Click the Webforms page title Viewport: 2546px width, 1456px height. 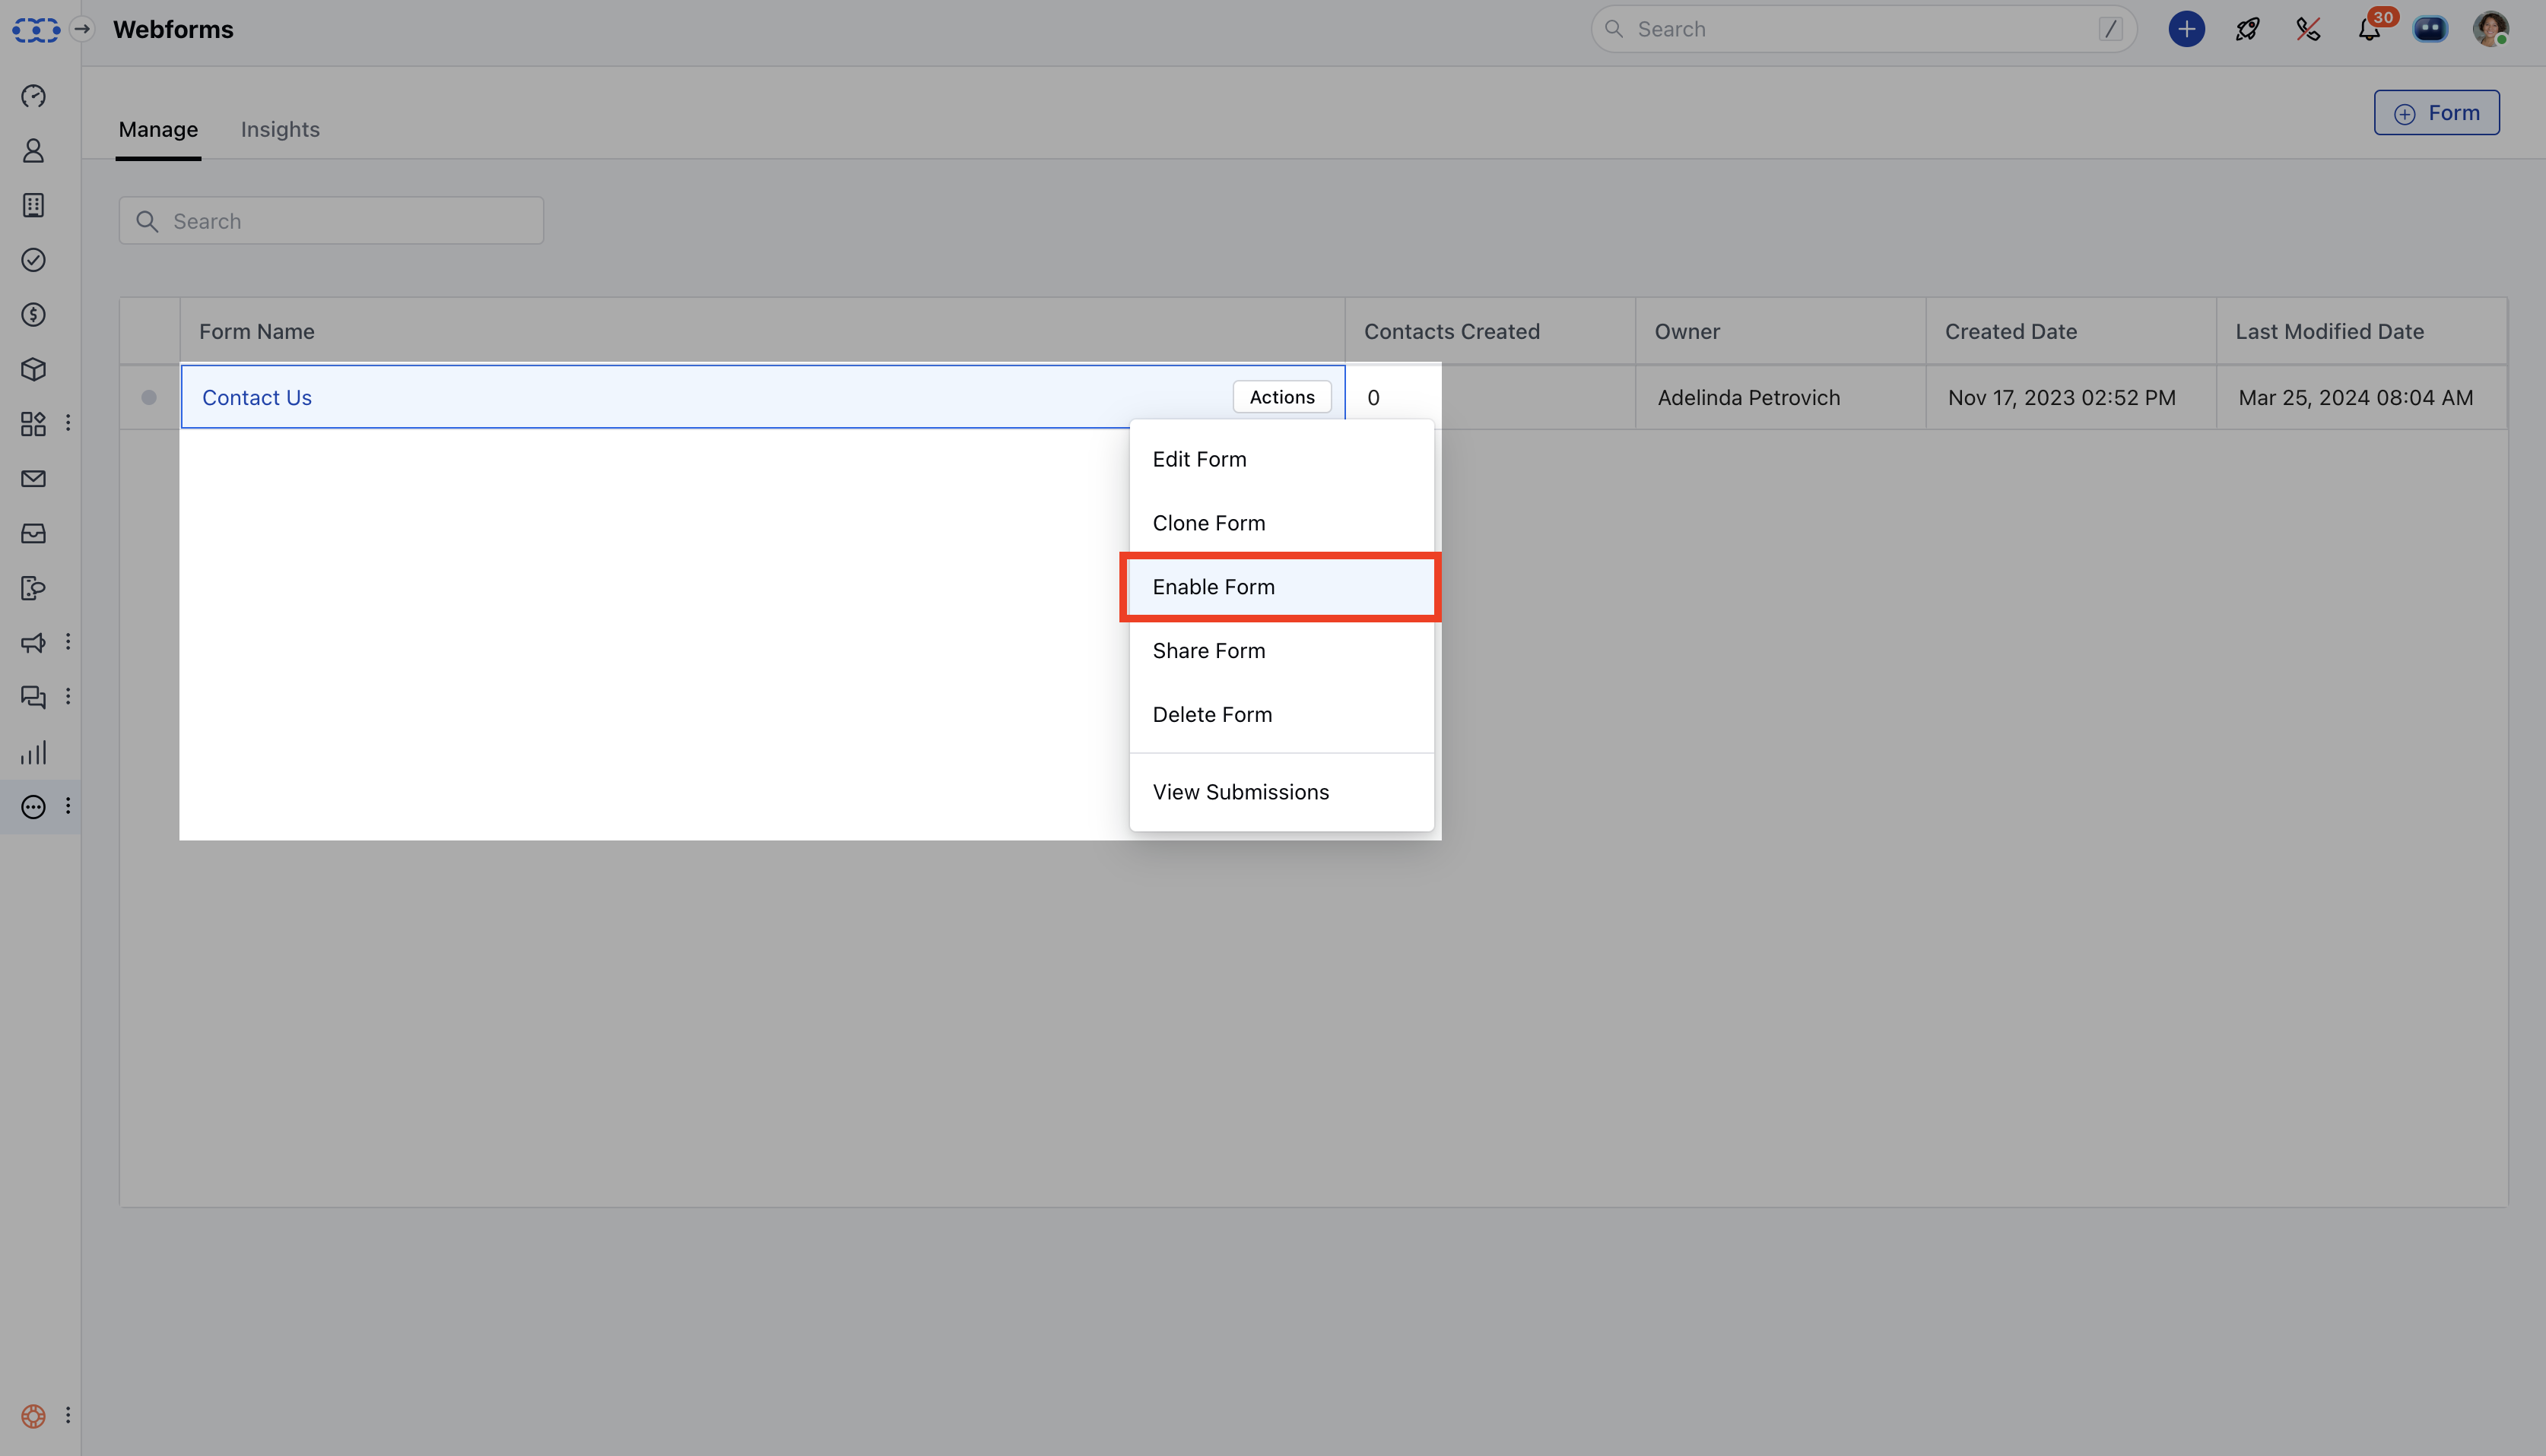coord(173,30)
